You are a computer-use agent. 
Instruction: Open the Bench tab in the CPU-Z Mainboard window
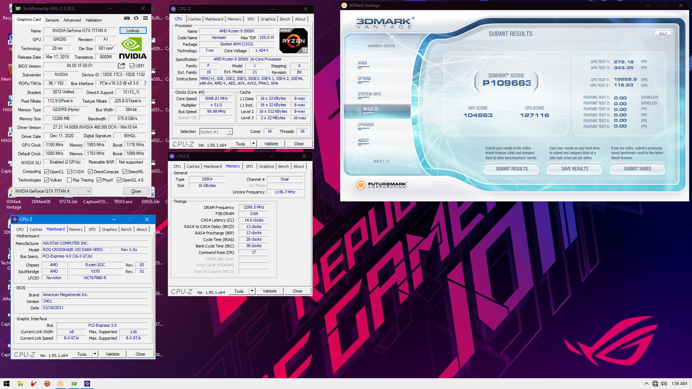126,229
